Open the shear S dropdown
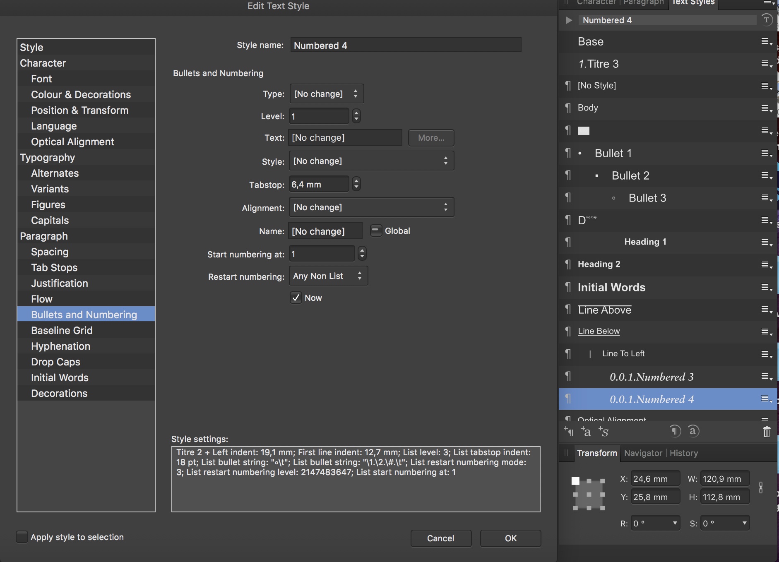 pos(725,523)
